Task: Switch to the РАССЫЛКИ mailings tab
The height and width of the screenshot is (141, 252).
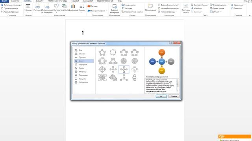Action: click(x=88, y=1)
